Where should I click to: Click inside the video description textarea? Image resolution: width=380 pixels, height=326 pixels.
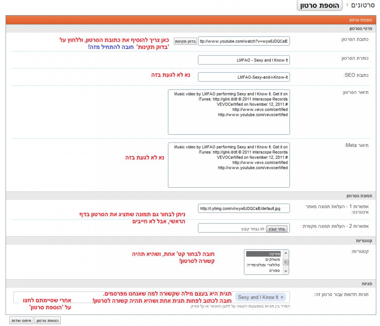click(229, 112)
